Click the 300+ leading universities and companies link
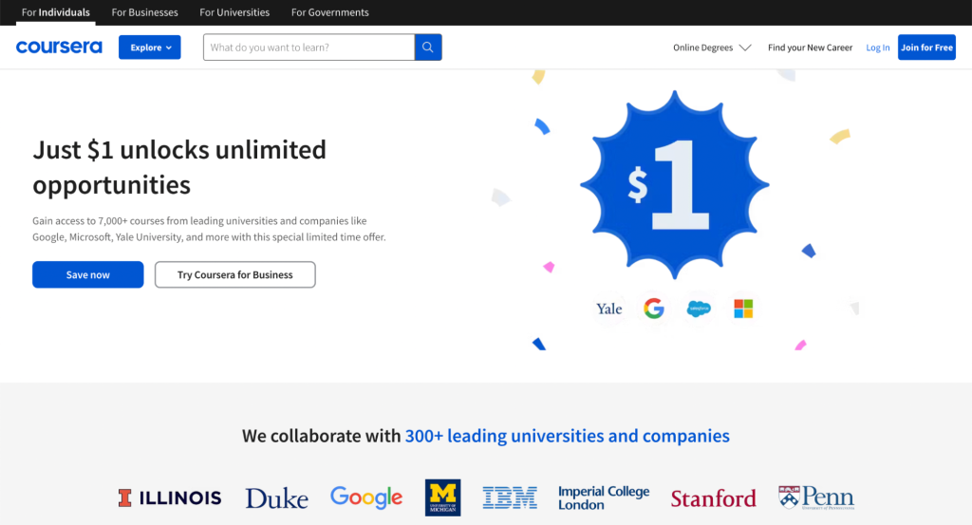This screenshot has height=525, width=972. (568, 436)
